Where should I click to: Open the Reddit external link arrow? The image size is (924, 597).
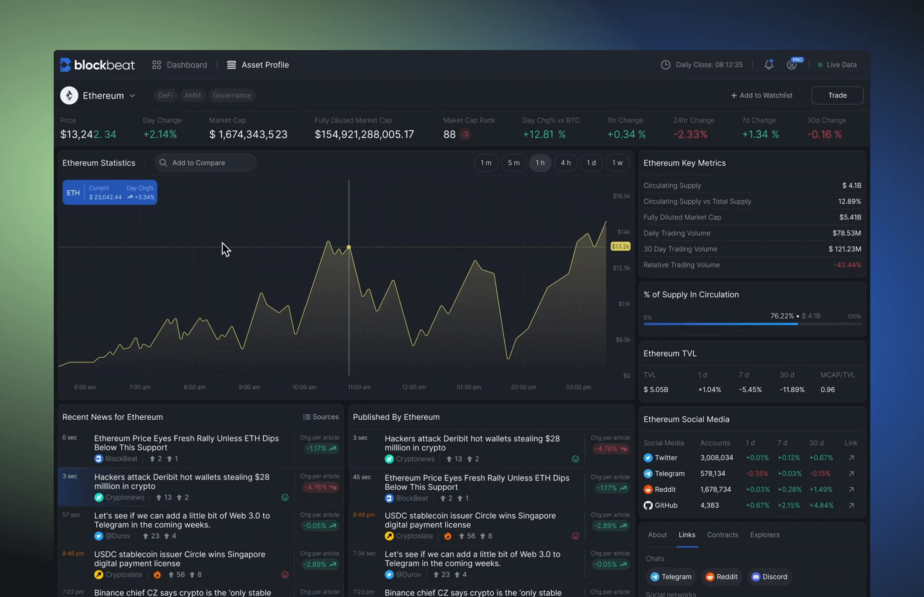click(x=851, y=490)
